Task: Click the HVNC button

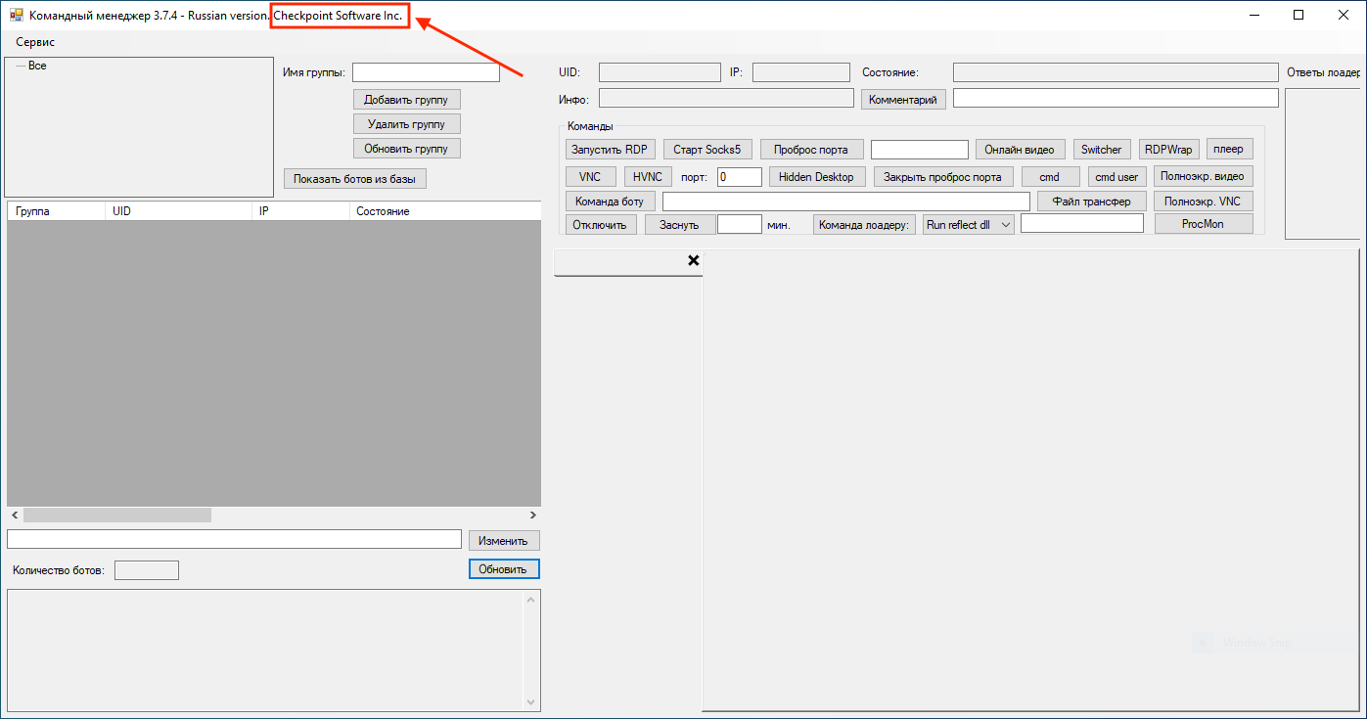Action: (648, 177)
